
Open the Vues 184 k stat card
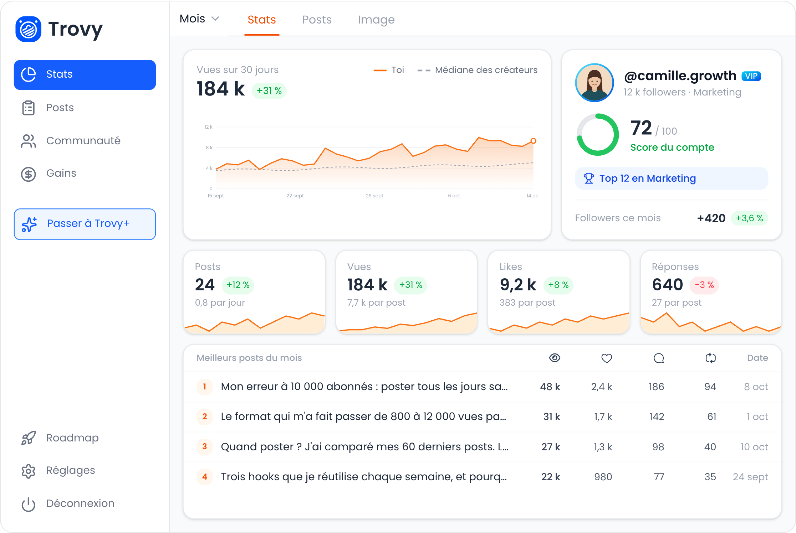coord(407,292)
